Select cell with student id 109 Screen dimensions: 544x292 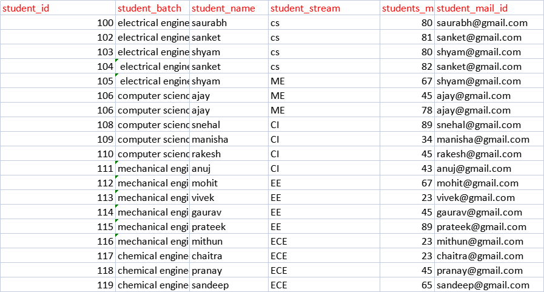click(58, 139)
